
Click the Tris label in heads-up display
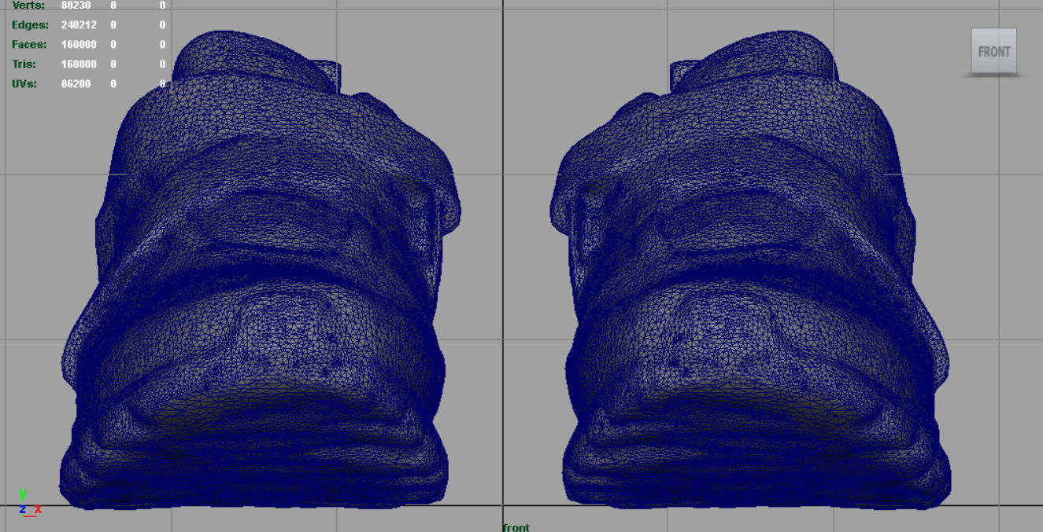tap(23, 64)
